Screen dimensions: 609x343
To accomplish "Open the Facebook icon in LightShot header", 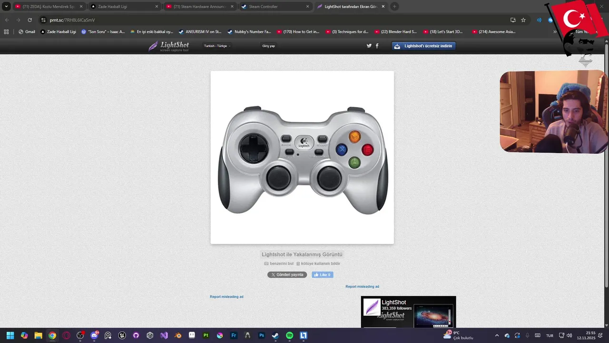I will click(377, 46).
